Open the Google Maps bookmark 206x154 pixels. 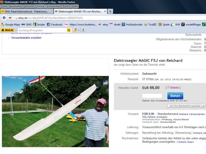pos(11,24)
